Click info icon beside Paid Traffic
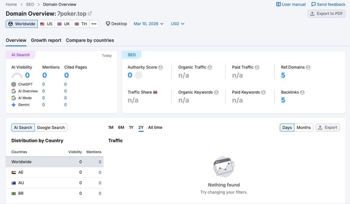 click(257, 67)
